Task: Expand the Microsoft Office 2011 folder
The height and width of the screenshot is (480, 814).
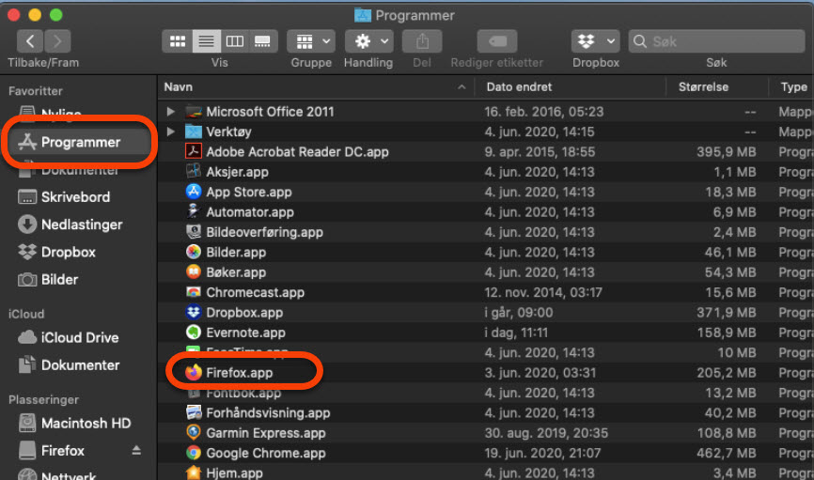Action: (x=171, y=112)
